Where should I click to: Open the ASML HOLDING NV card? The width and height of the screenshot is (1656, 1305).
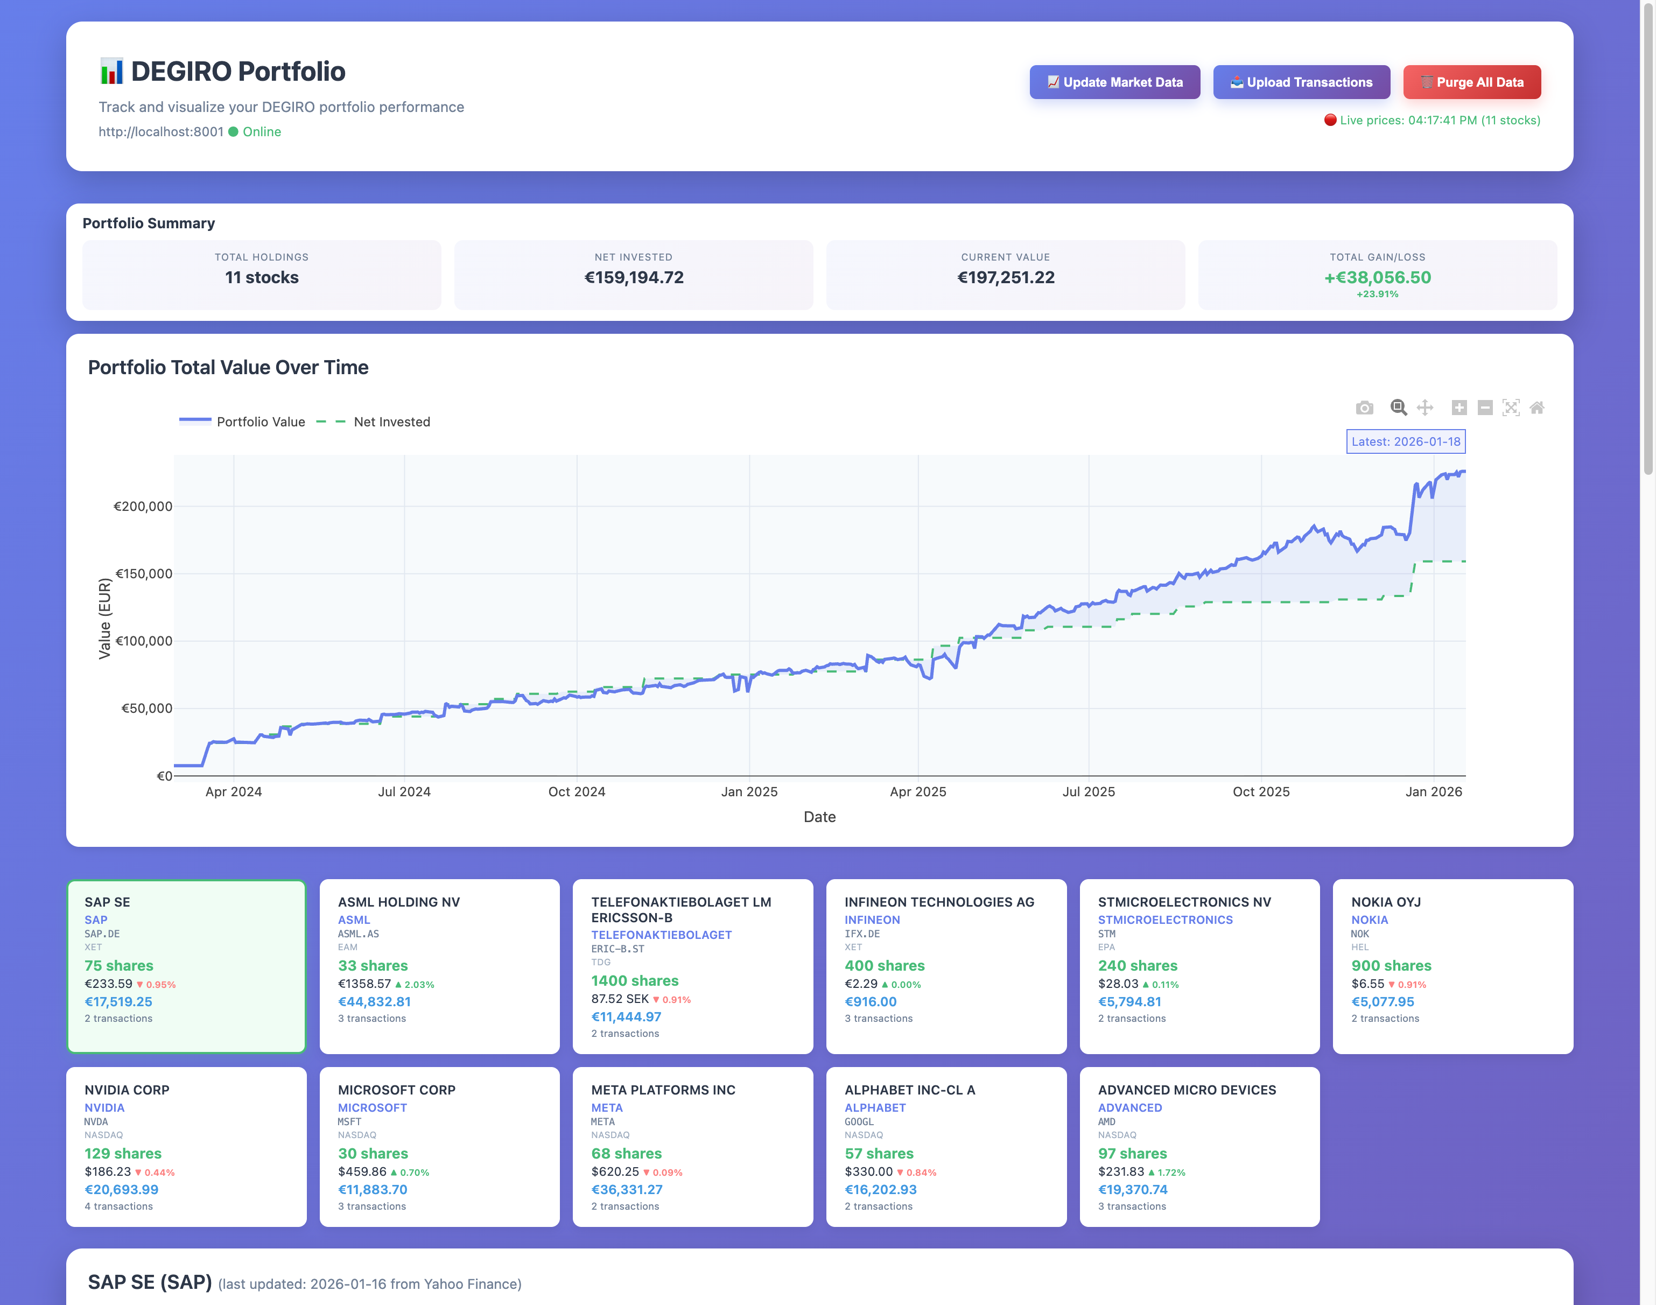tap(439, 966)
